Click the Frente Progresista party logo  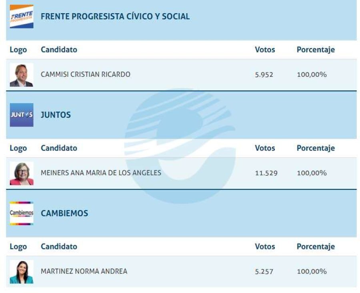22,16
